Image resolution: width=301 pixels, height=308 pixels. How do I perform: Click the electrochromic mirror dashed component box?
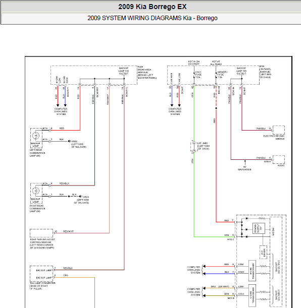coord(279,130)
